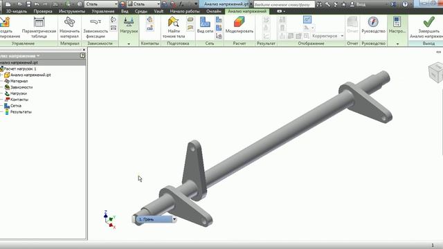
Task: Click the keyword search input field
Action: tap(284, 5)
